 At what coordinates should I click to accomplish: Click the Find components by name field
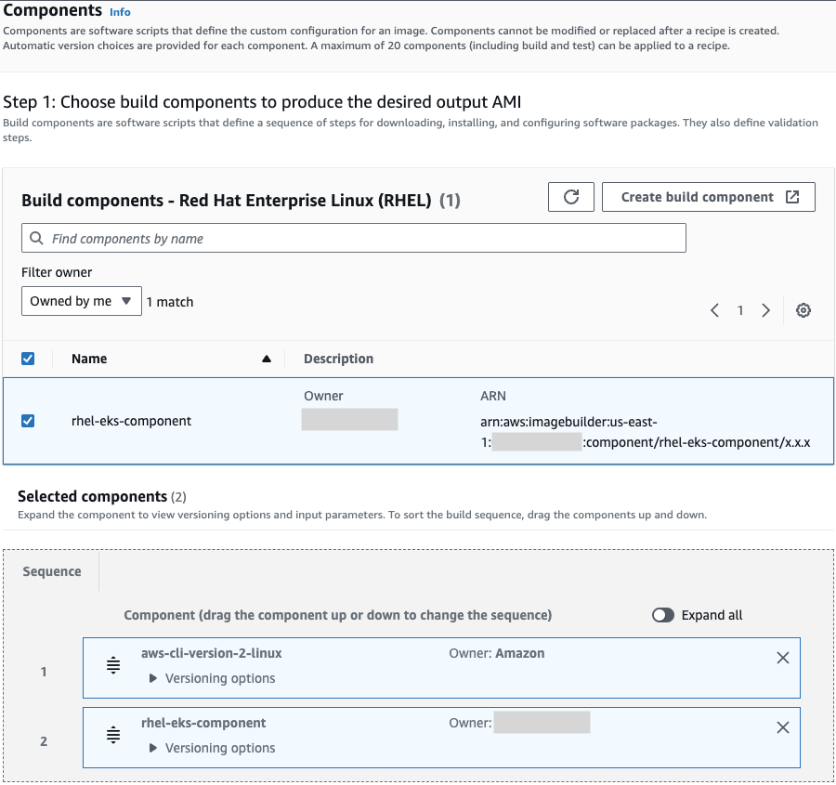click(x=353, y=238)
